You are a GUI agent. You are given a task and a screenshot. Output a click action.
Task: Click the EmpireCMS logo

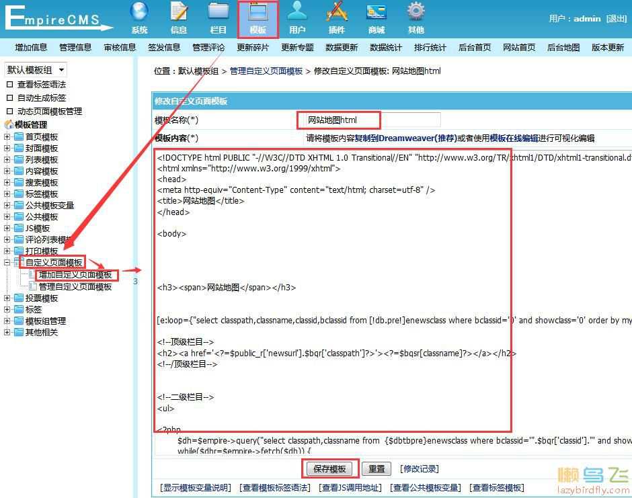click(58, 18)
